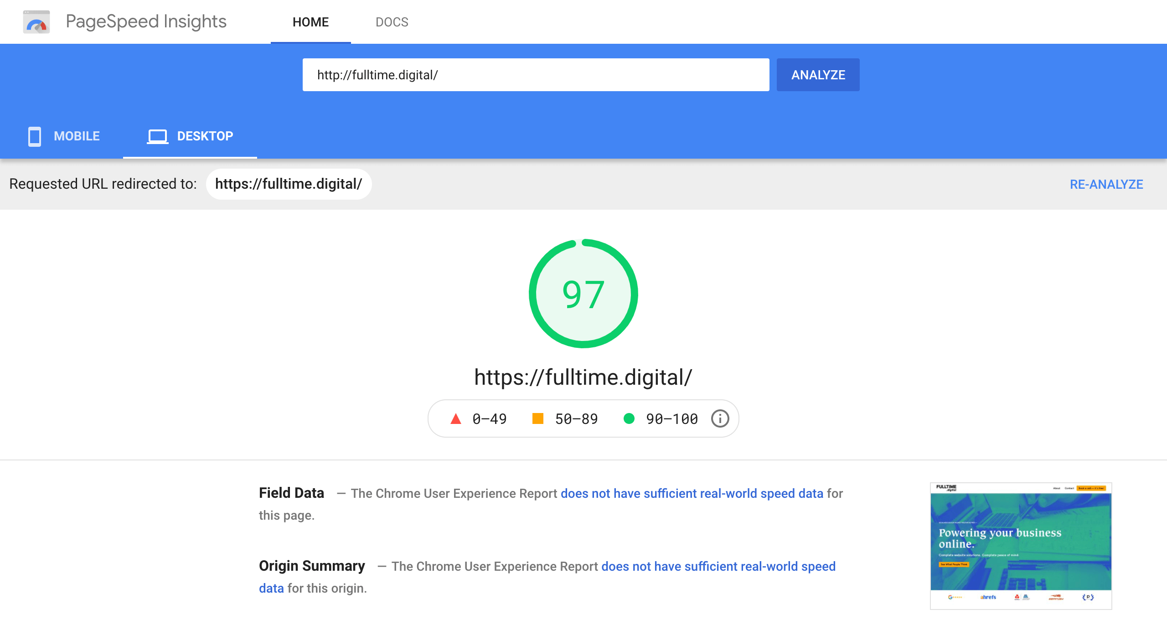
Task: Click the mobile phone icon
Action: pyautogui.click(x=35, y=136)
